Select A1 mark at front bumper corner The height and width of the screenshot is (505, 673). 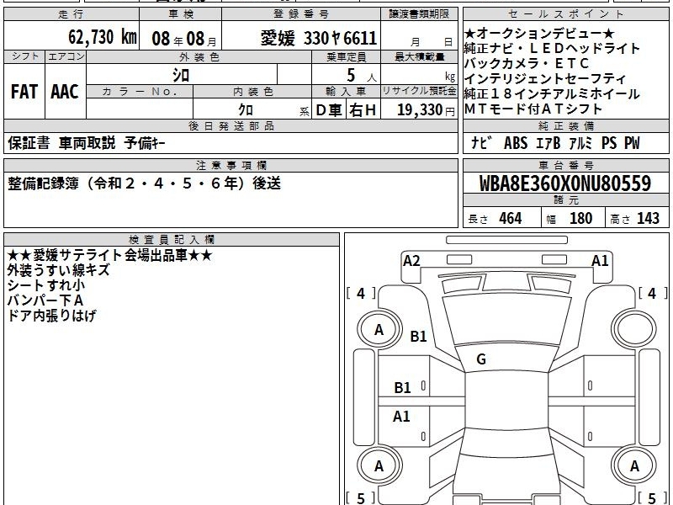tap(600, 261)
